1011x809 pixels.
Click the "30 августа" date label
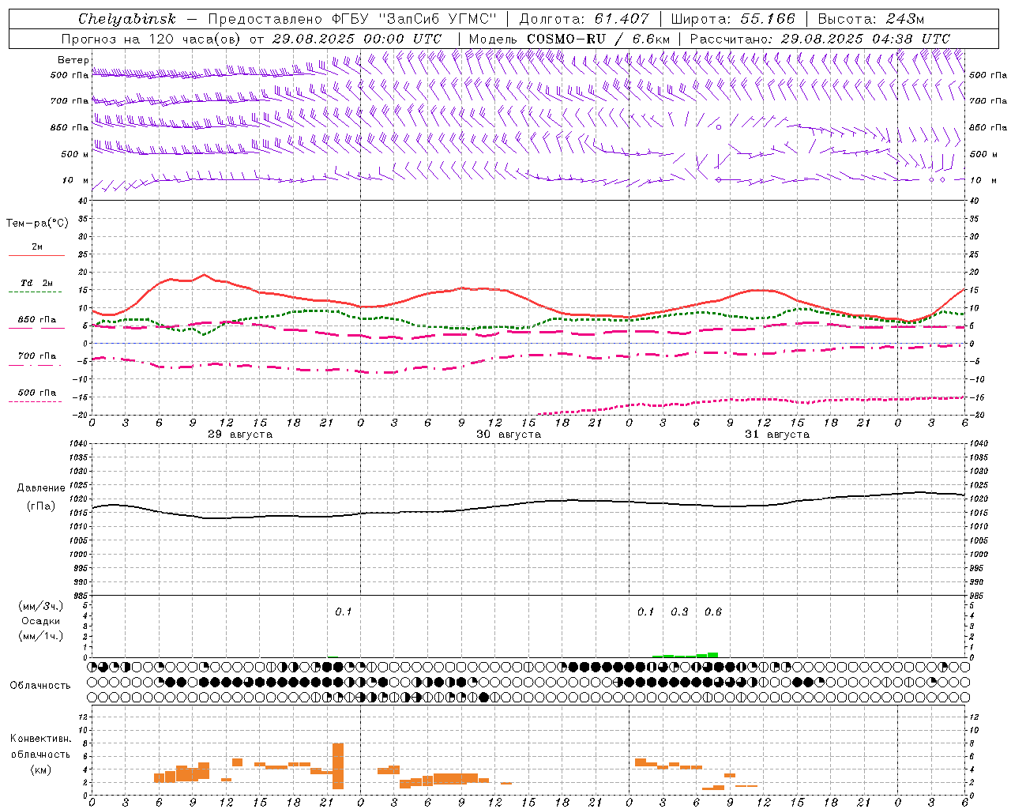pyautogui.click(x=509, y=435)
